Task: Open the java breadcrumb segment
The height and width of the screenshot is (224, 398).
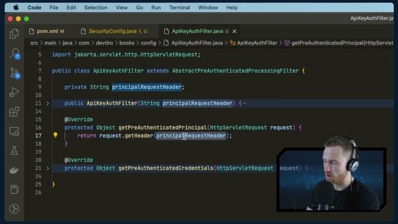Action: (x=67, y=43)
